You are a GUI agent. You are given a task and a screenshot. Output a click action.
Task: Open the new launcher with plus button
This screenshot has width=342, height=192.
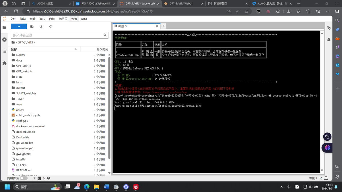[x=19, y=26]
